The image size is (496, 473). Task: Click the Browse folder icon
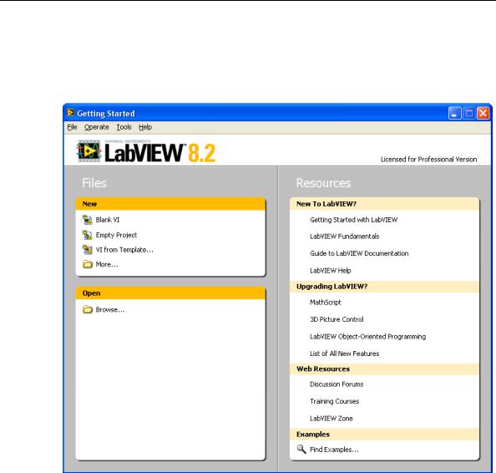point(88,309)
